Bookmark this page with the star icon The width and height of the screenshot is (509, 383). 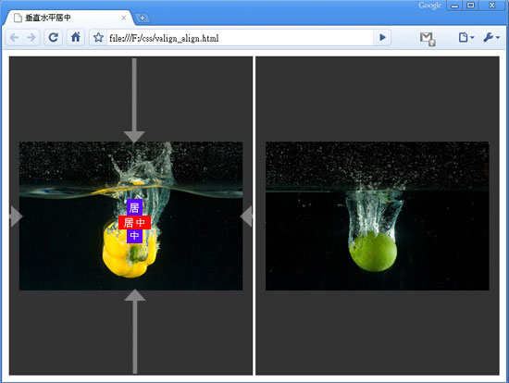(x=98, y=38)
